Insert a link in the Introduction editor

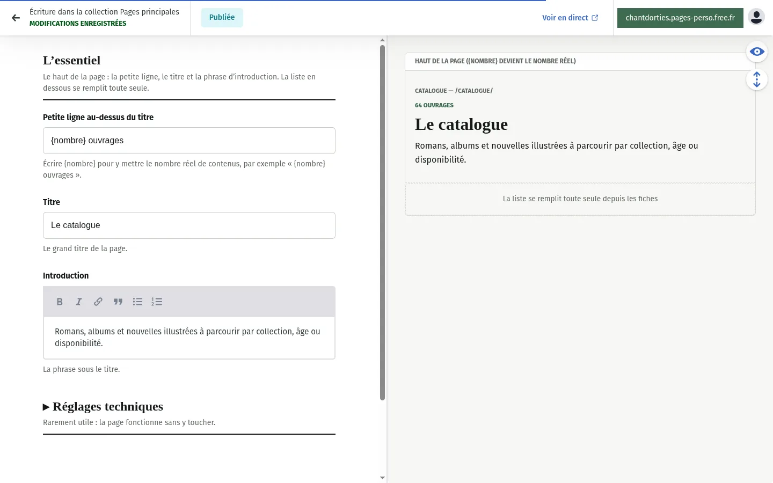pyautogui.click(x=98, y=302)
